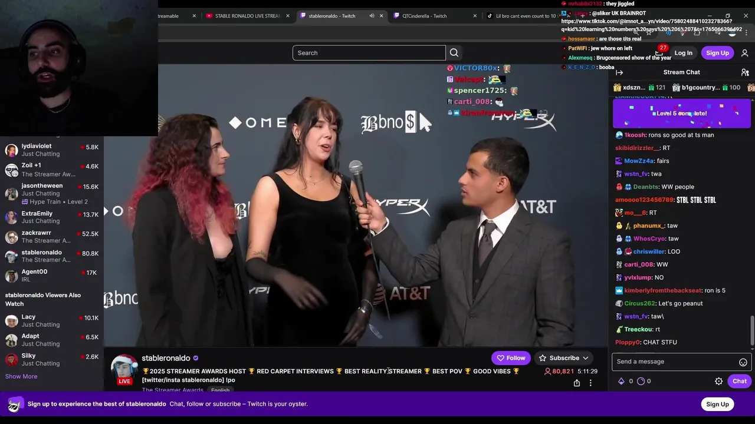Click the Twitch Search field

[369, 53]
